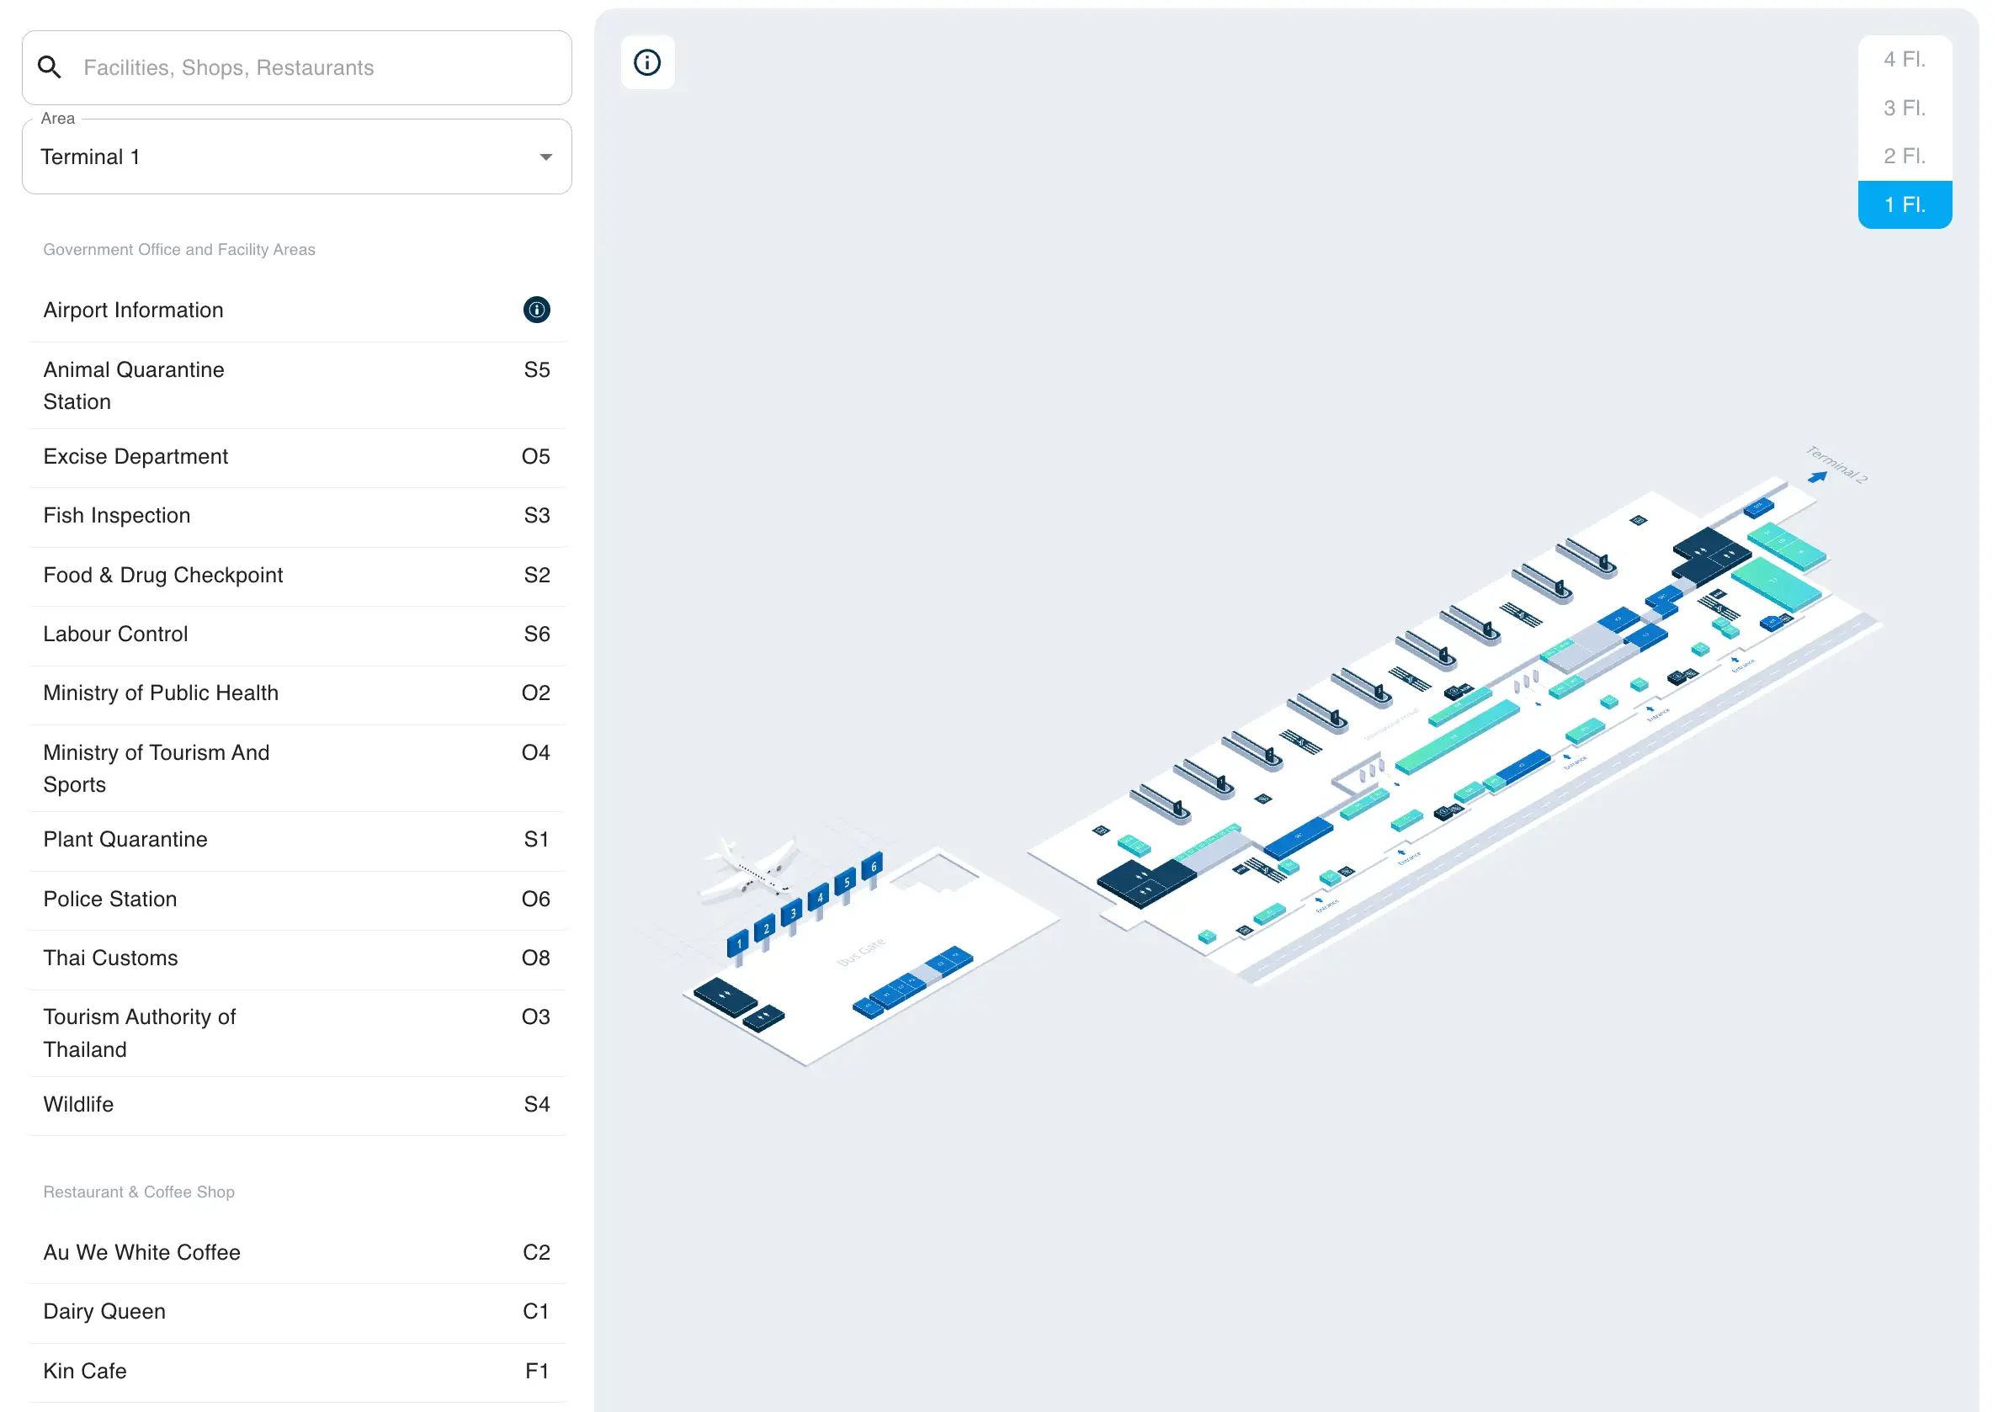Screen dimensions: 1998x1412
Task: Click the search magnifier icon
Action: pos(50,67)
